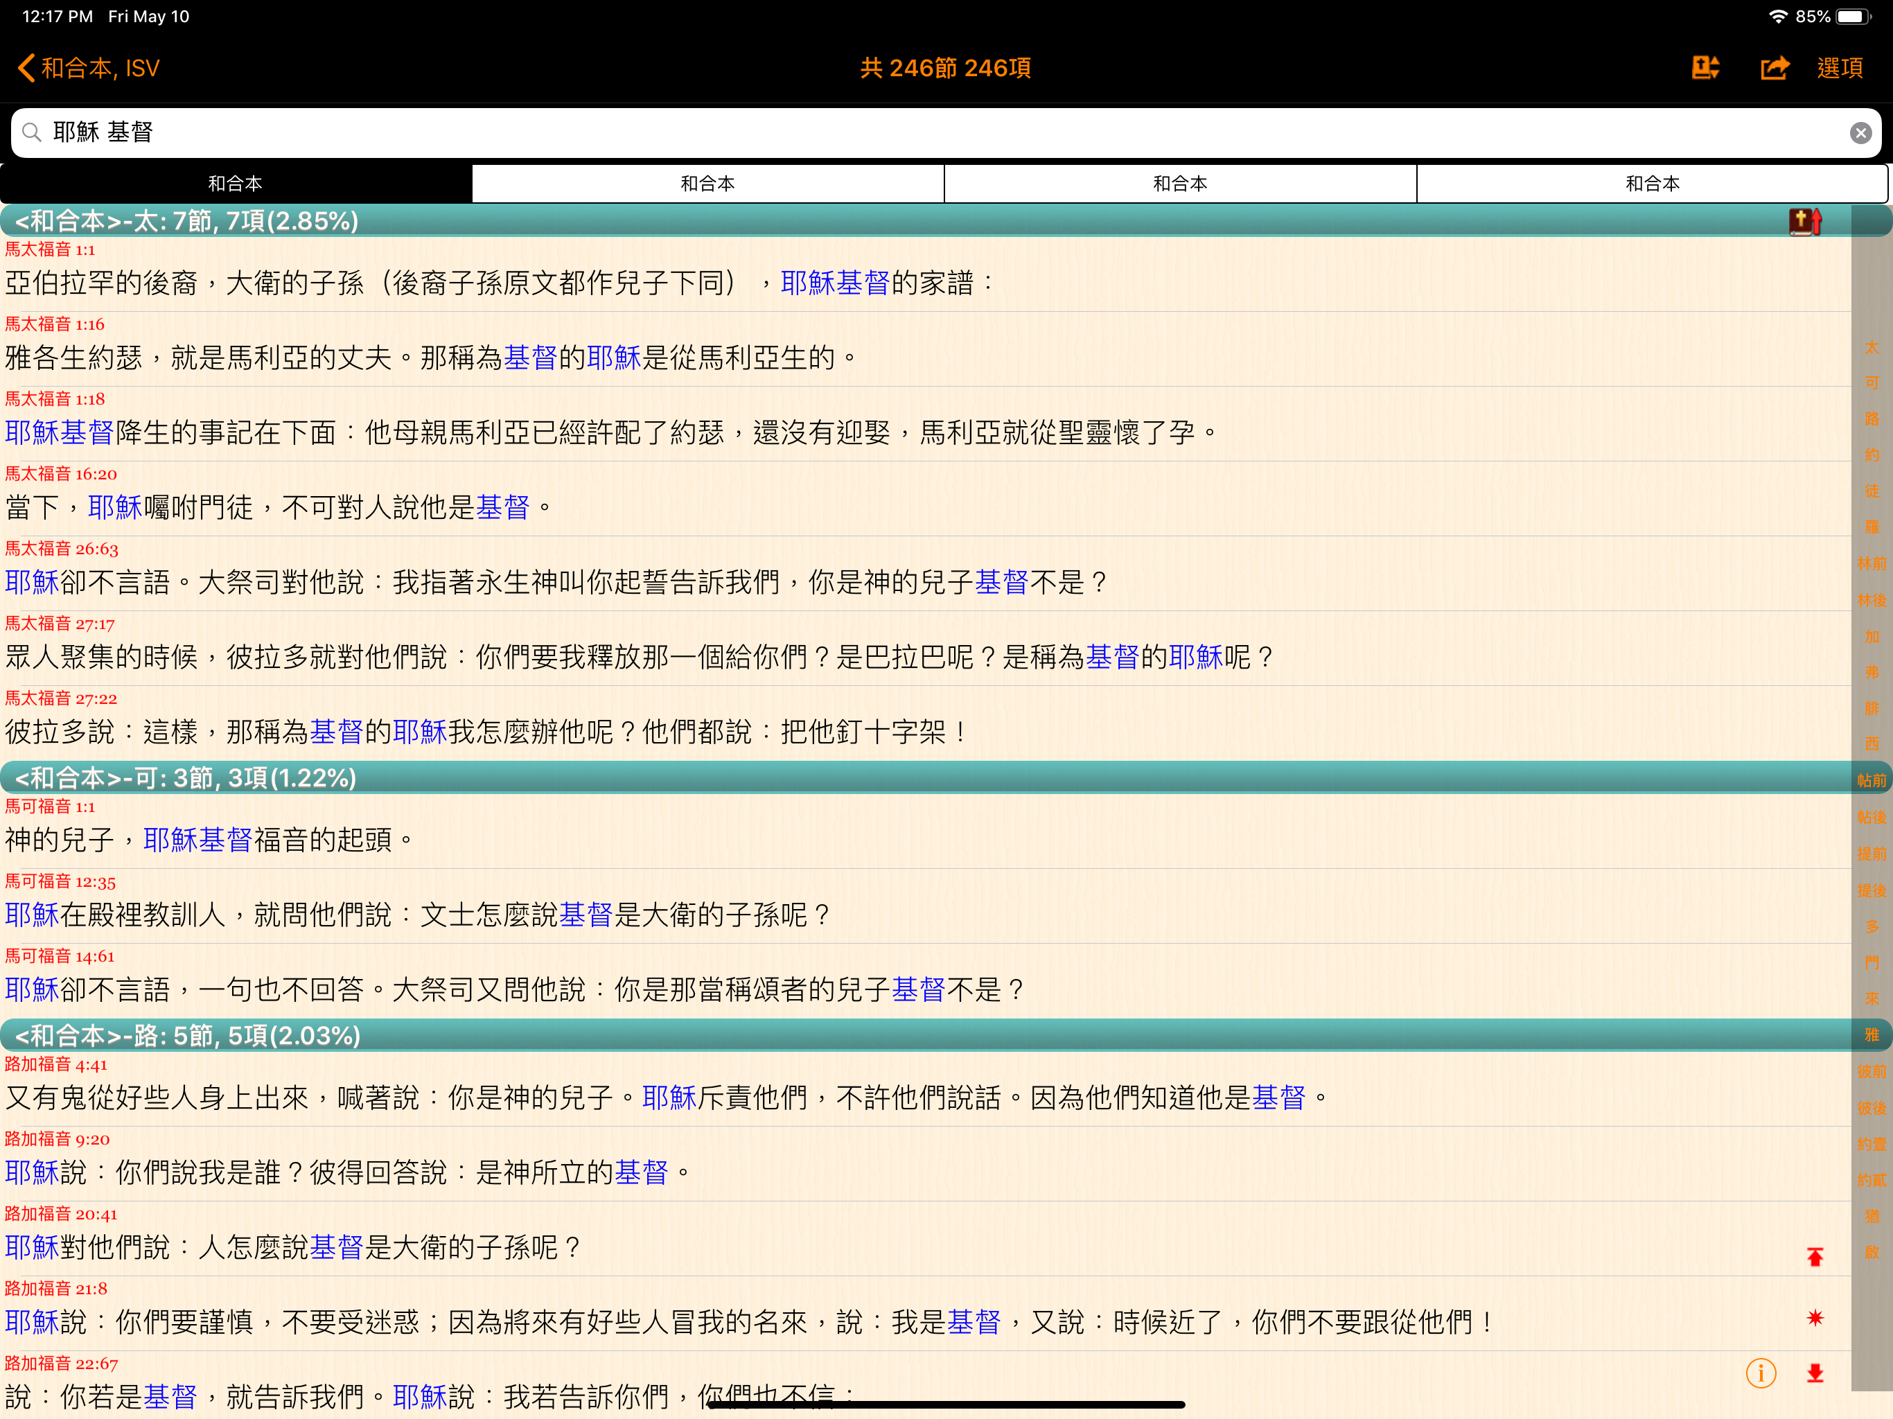The height and width of the screenshot is (1419, 1893).
Task: Jump to 路 in the side index
Action: 1872,418
